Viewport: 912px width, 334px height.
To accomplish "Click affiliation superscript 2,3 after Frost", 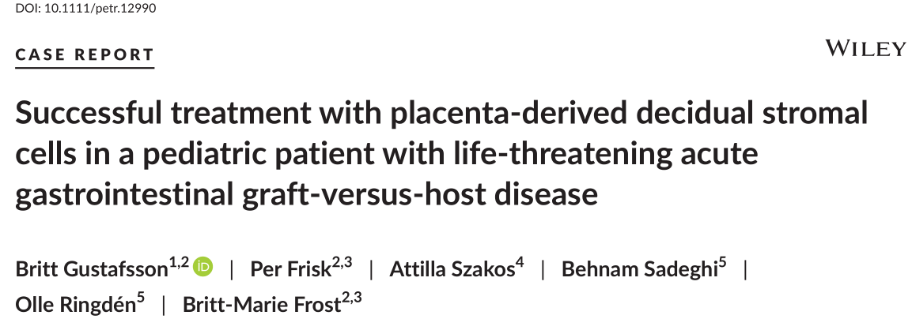I will pos(351,298).
